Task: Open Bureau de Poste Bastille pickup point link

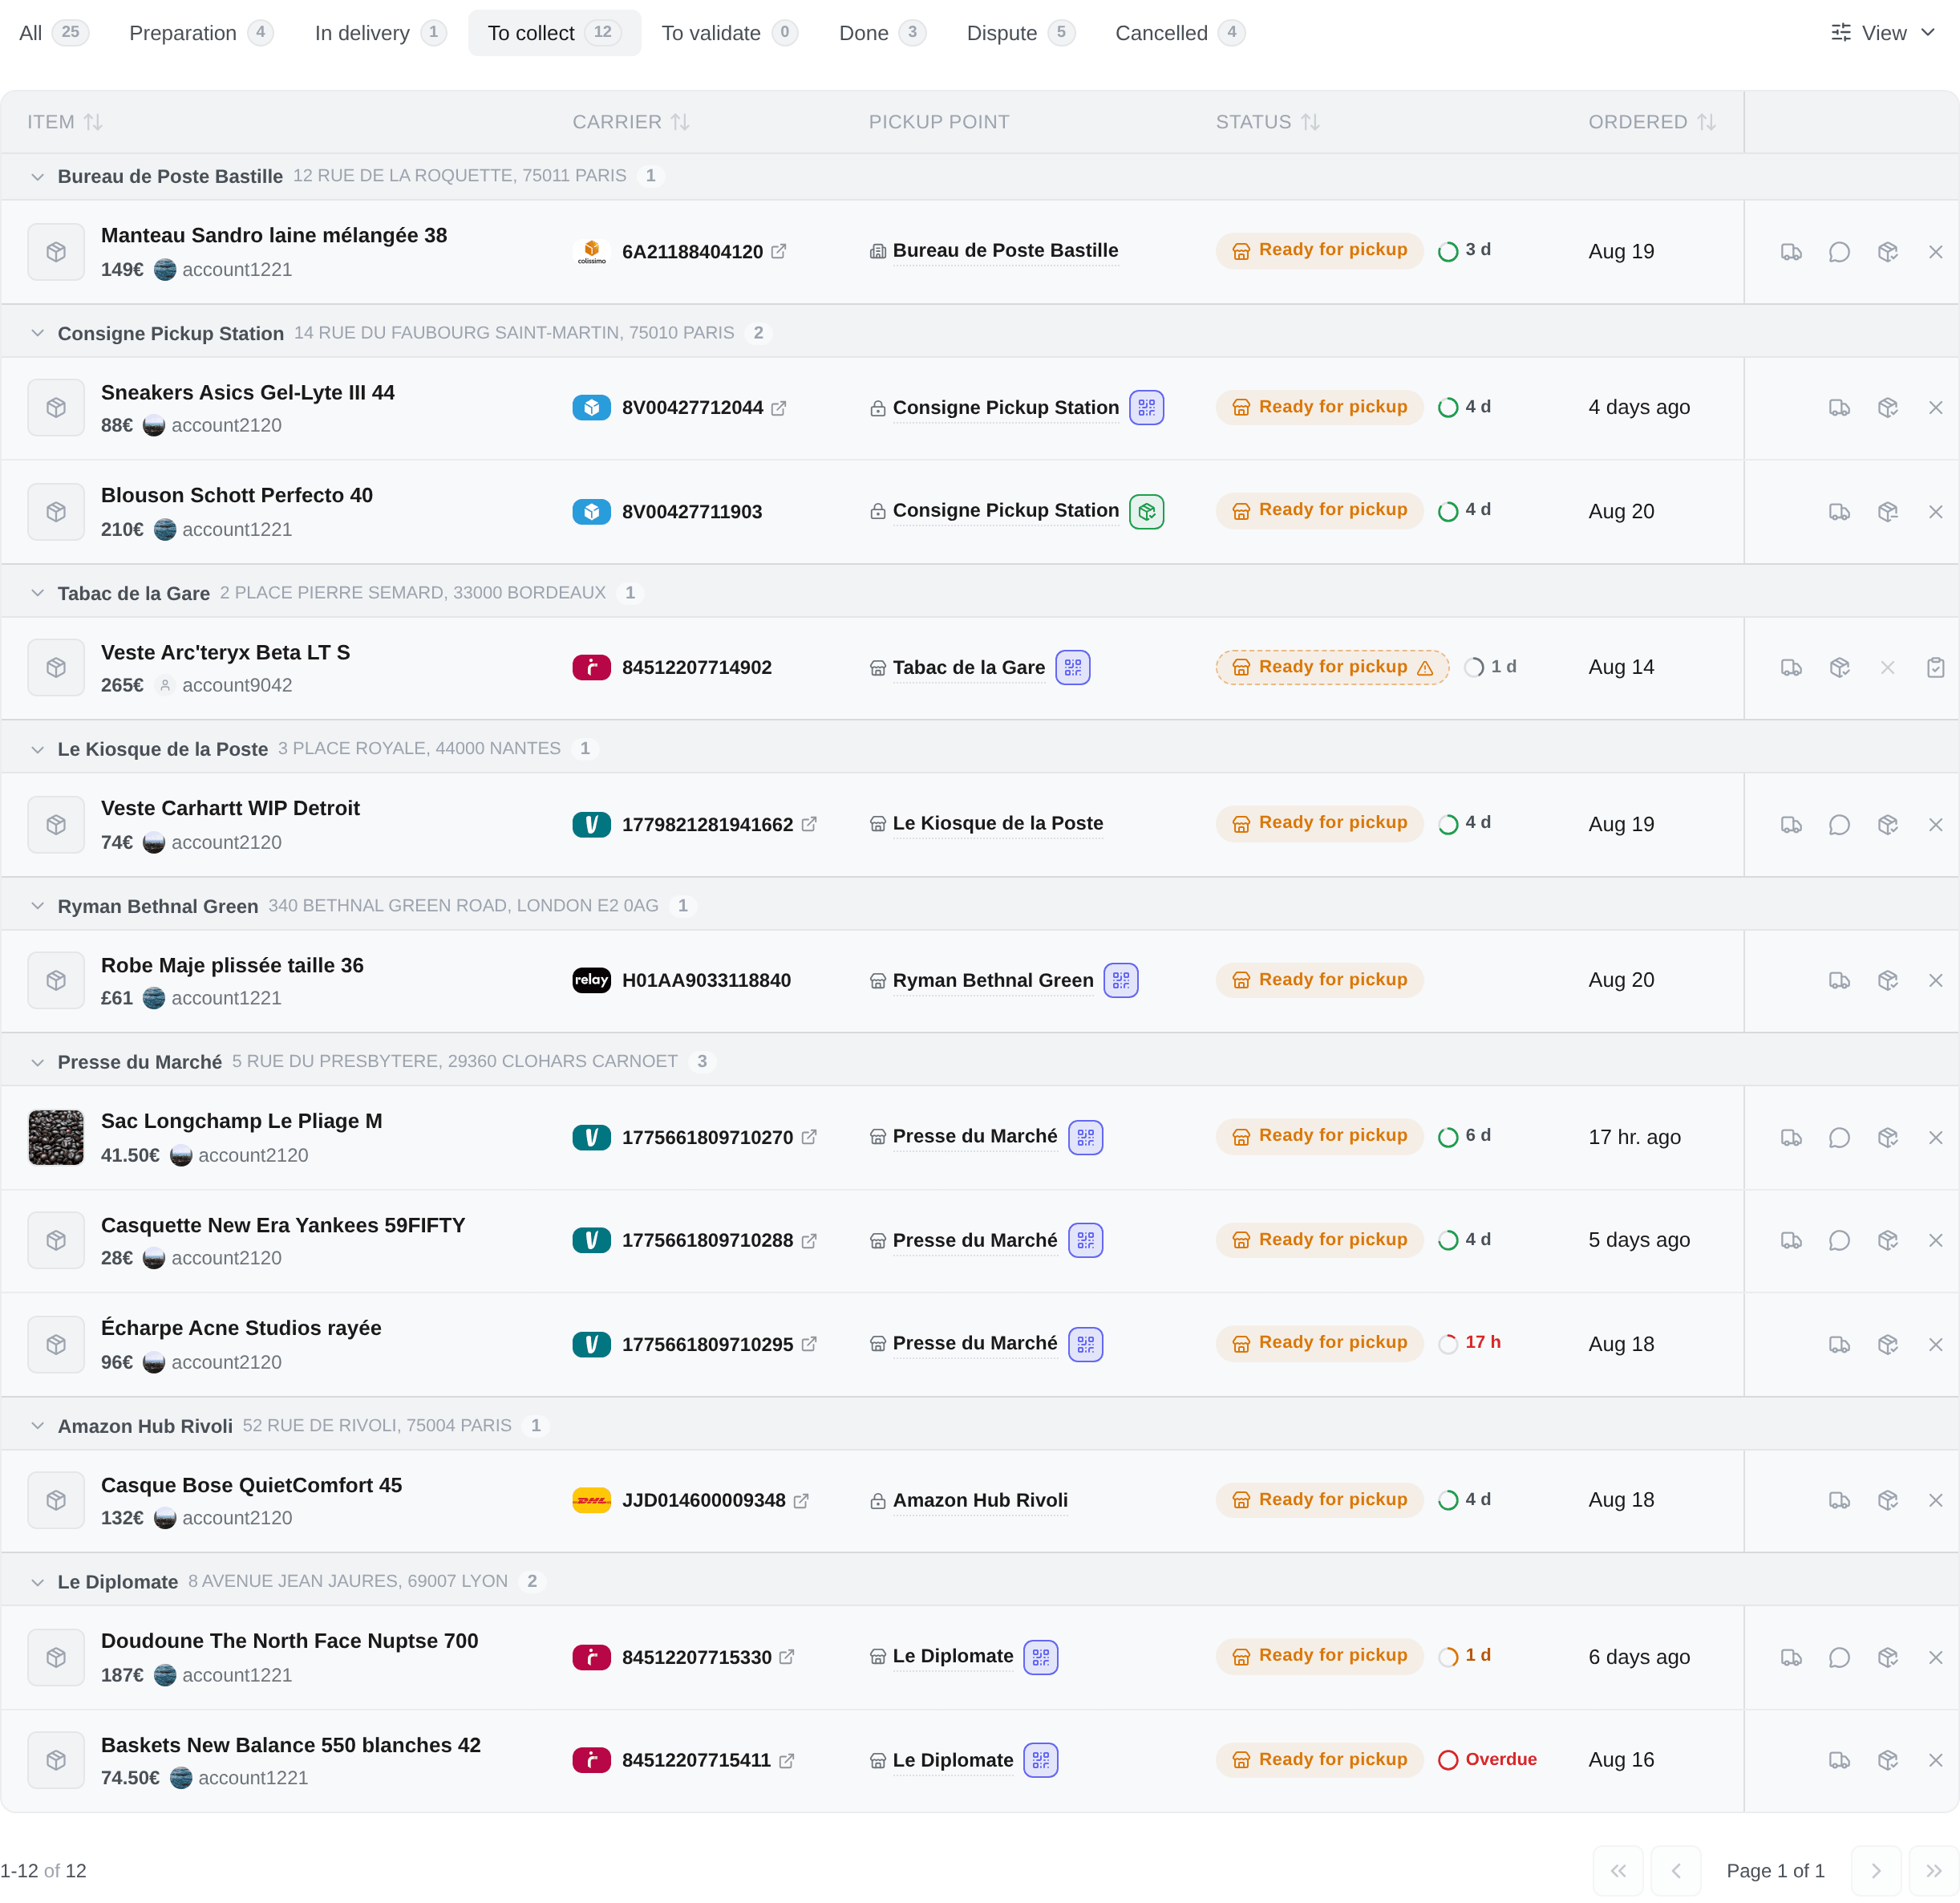Action: [1005, 251]
